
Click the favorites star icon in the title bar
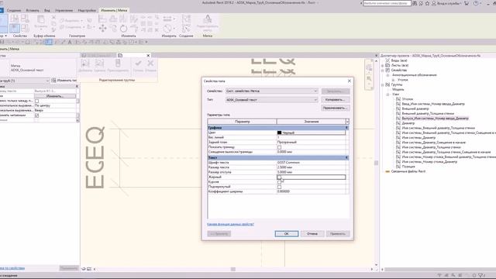427,3
